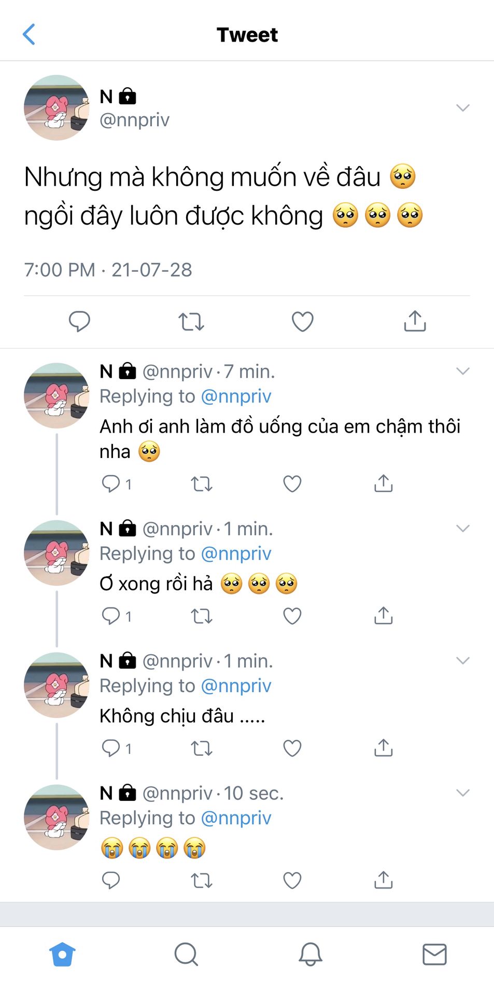Like the main tweet
The image size is (494, 996).
point(303,322)
